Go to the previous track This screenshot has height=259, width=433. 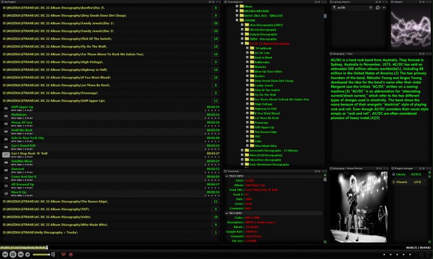[x=5, y=254]
